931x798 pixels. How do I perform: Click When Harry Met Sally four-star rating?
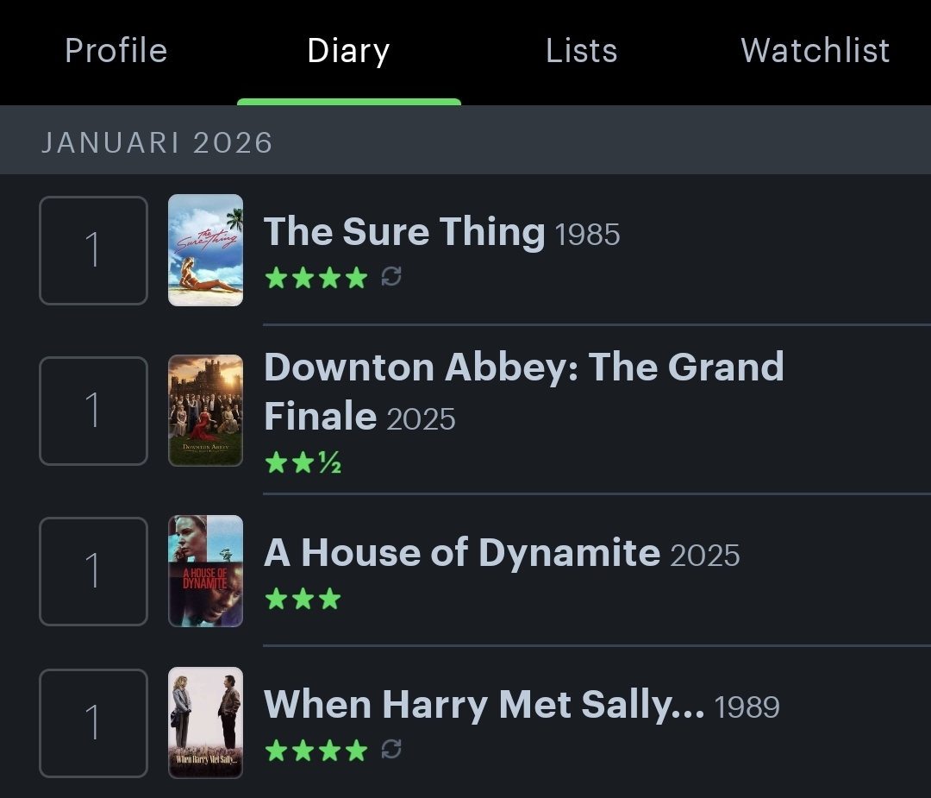click(x=316, y=750)
